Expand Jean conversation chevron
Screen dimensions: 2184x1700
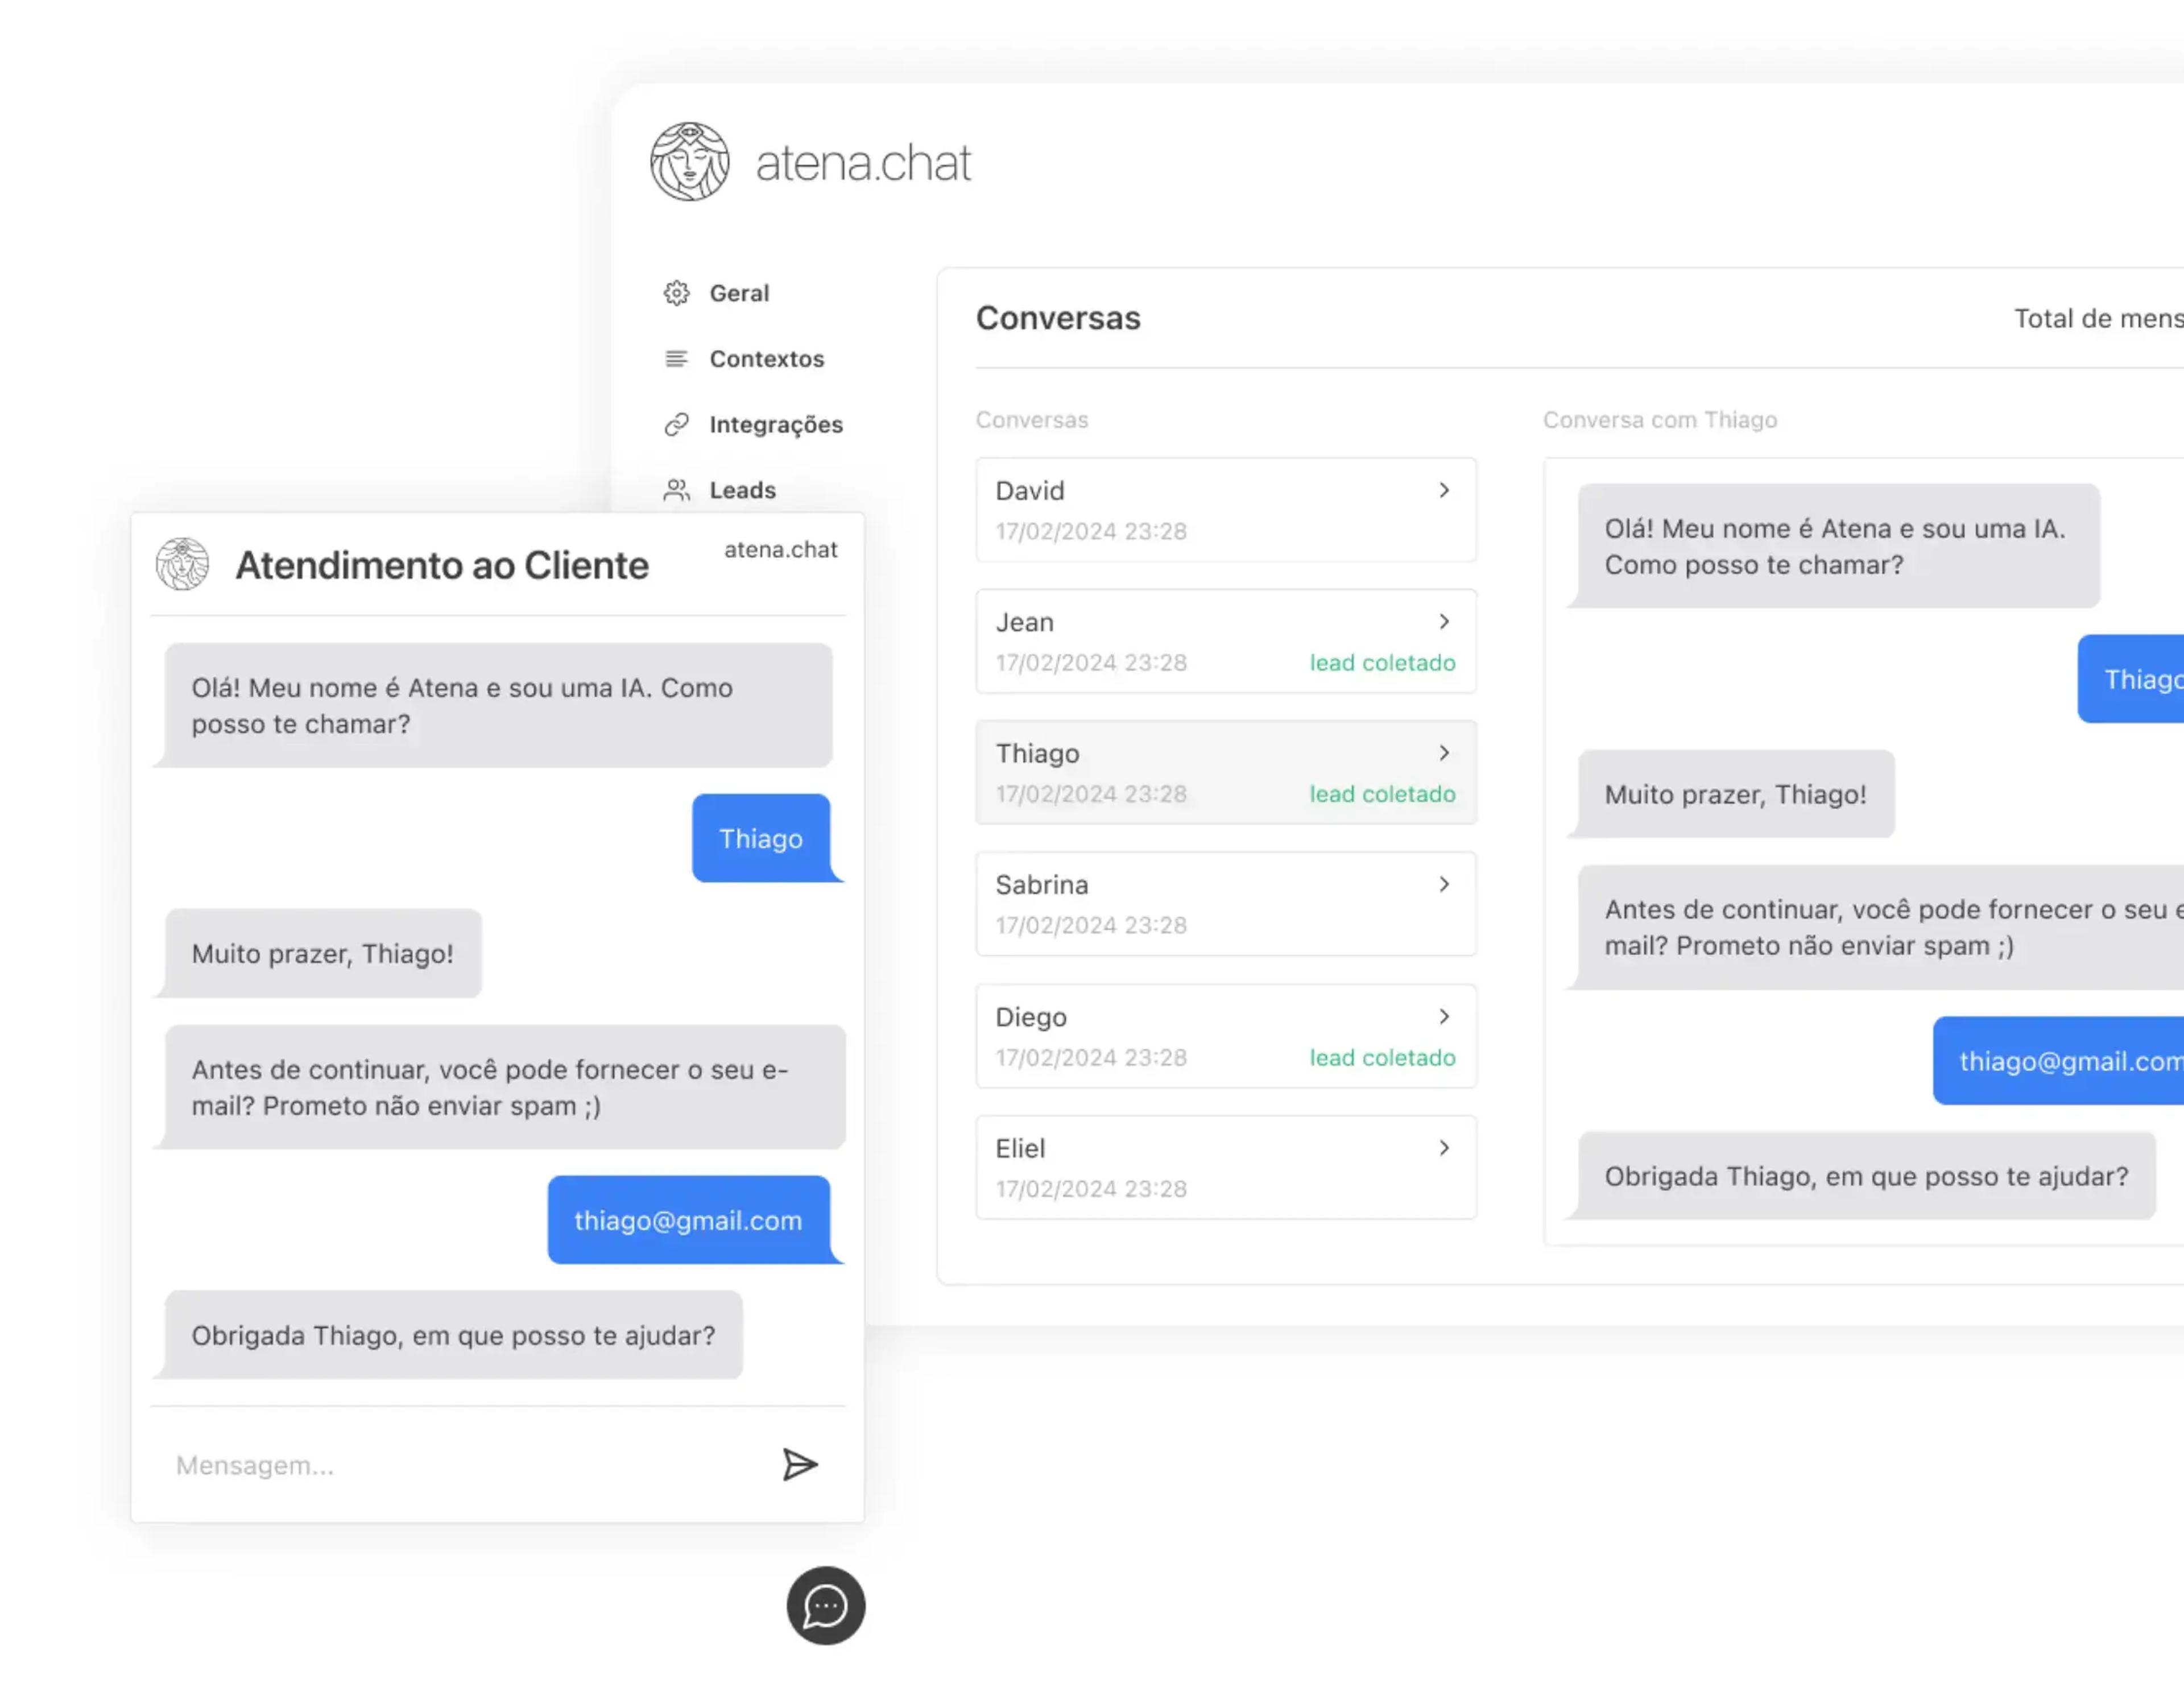tap(1444, 621)
